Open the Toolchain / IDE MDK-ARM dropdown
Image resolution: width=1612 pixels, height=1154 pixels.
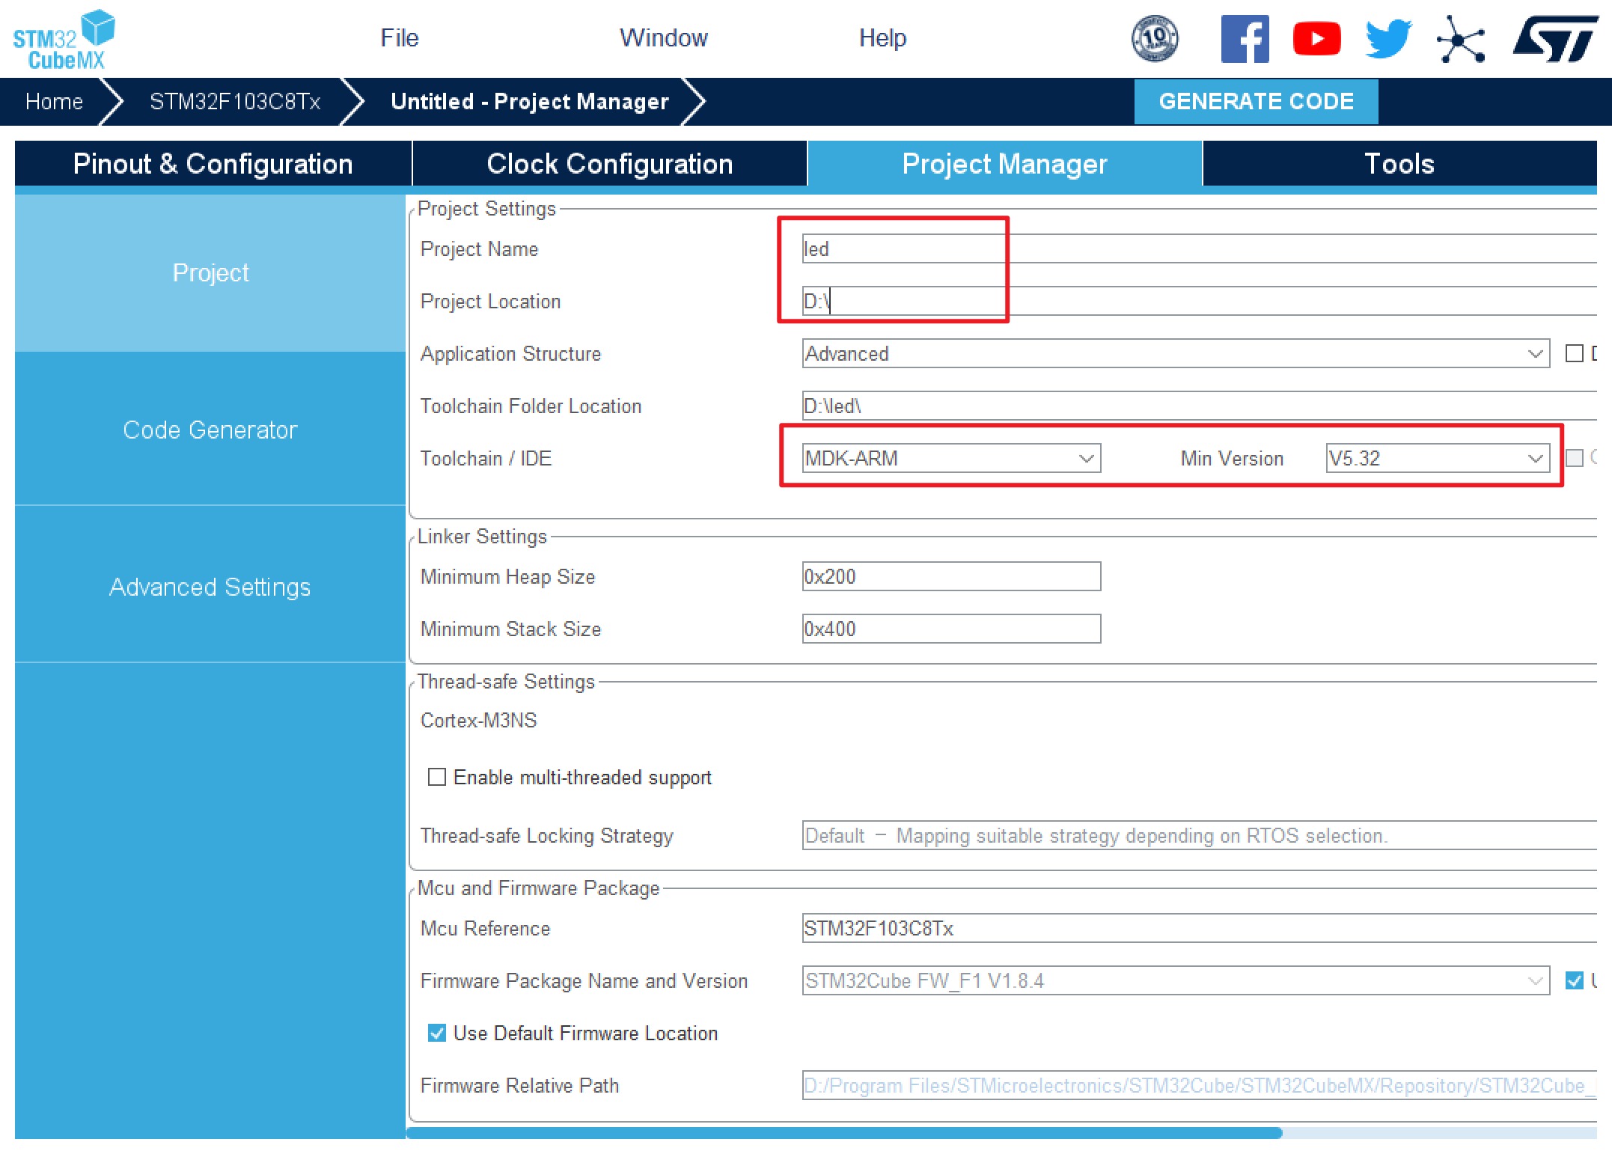[1086, 458]
